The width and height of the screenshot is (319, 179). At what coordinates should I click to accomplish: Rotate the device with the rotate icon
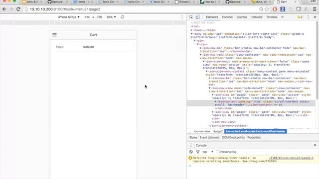click(122, 17)
